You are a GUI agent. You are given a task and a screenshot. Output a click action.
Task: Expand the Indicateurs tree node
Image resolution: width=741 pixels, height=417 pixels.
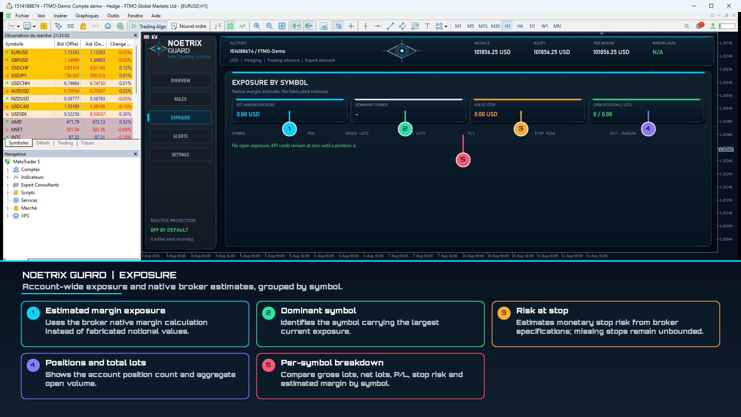(7, 177)
